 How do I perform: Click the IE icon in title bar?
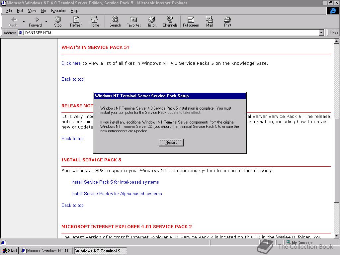(3, 3)
